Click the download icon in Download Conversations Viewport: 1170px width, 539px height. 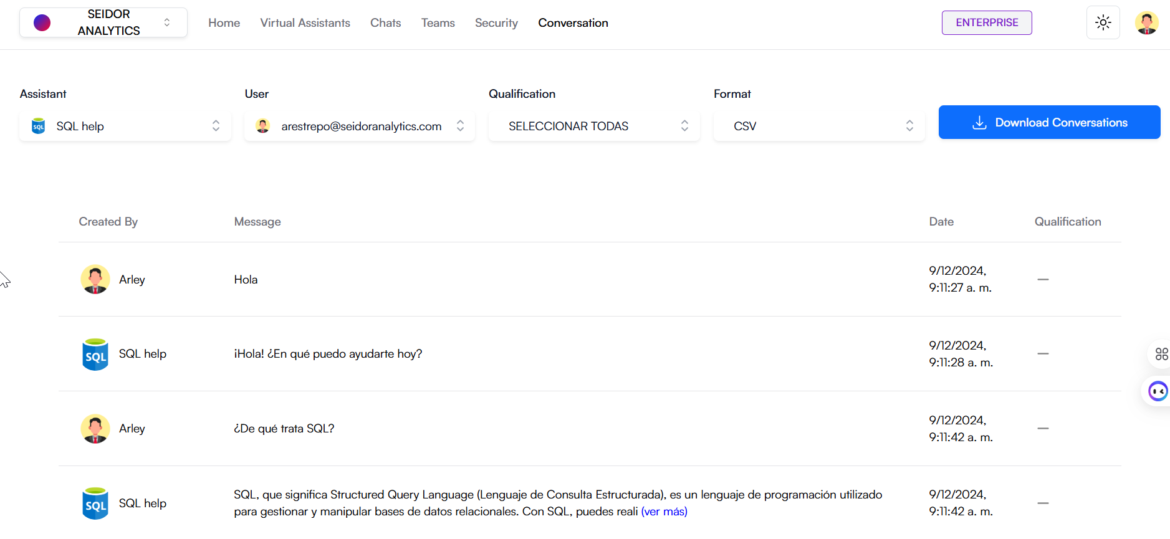click(979, 123)
